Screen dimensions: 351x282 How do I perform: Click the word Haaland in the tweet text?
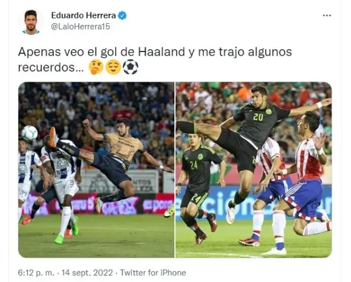pyautogui.click(x=161, y=52)
